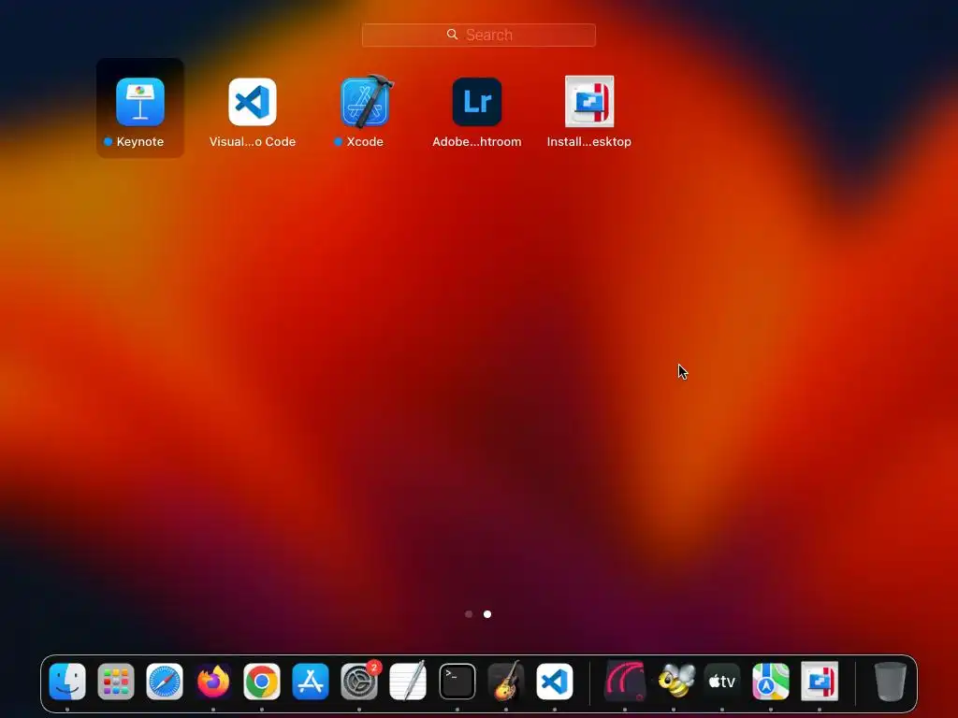Open System Preferences with badge in Dock

coord(359,682)
